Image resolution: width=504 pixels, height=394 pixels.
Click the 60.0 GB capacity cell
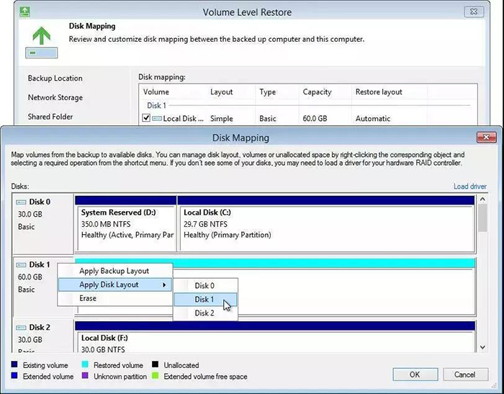315,119
